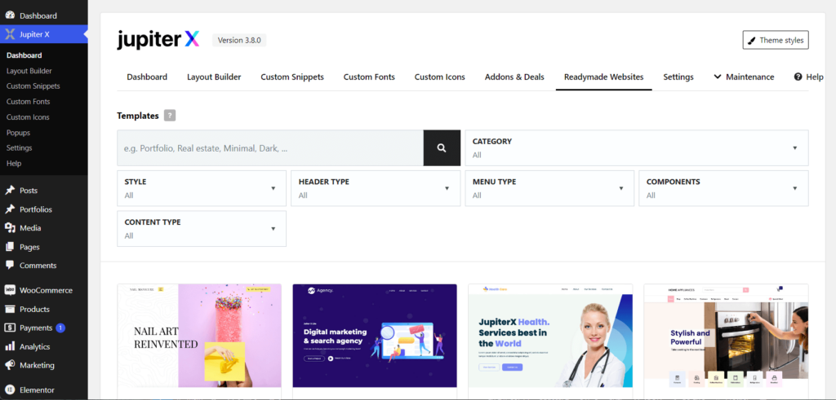836x400 pixels.
Task: Click the Posts pin icon
Action: click(10, 191)
